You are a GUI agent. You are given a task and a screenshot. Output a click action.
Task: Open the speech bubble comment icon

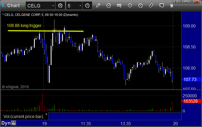point(162,6)
